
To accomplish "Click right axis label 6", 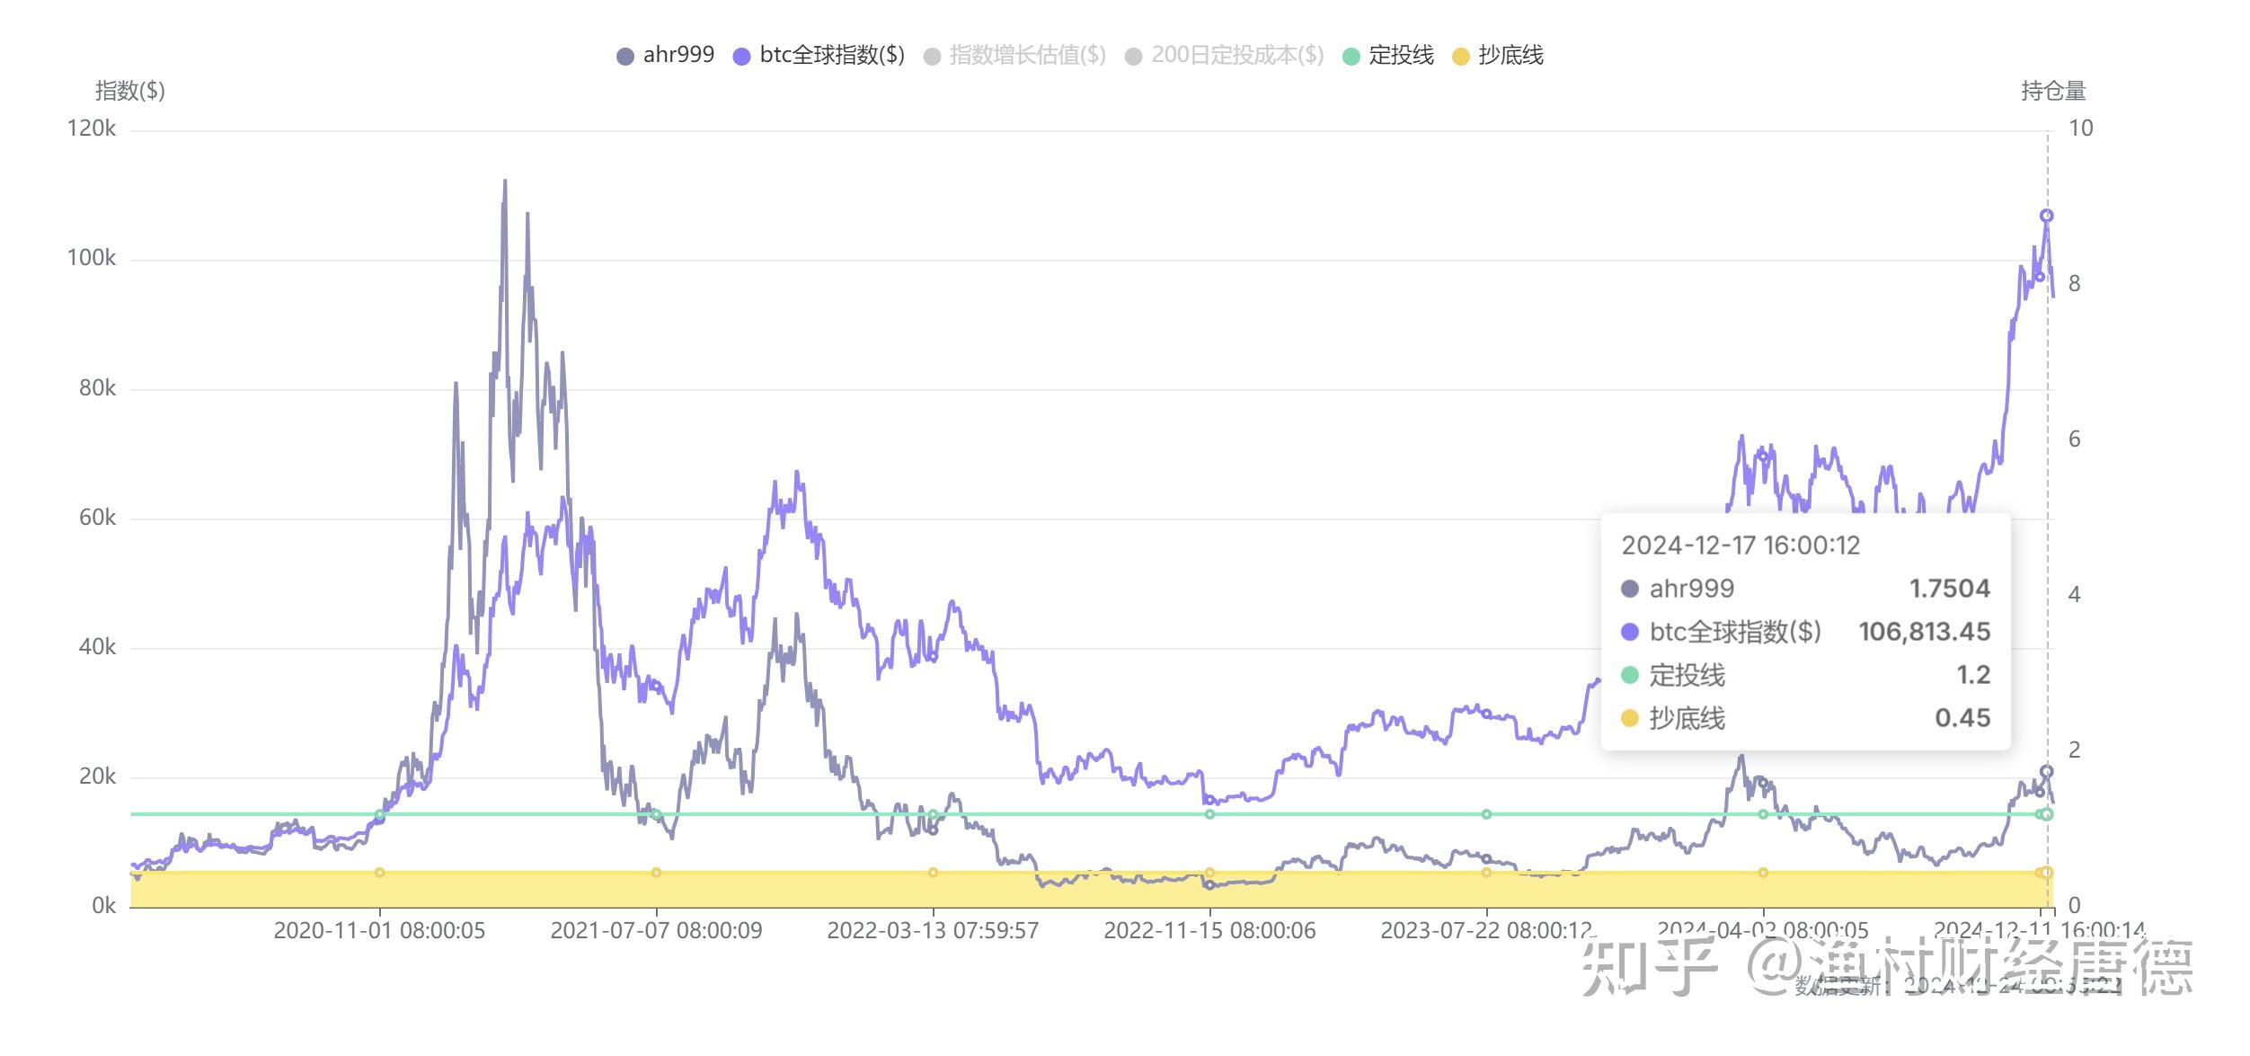I will click(x=2074, y=439).
